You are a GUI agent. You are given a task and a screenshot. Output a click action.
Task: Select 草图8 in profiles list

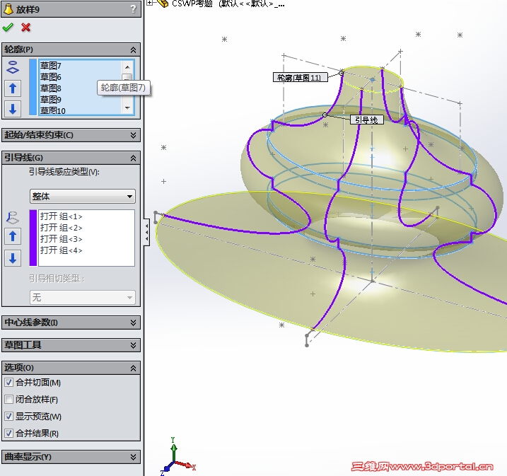51,88
